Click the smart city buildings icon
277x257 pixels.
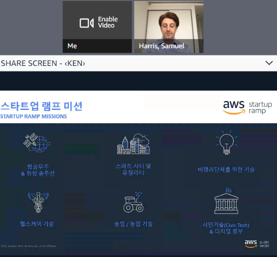pos(133,144)
